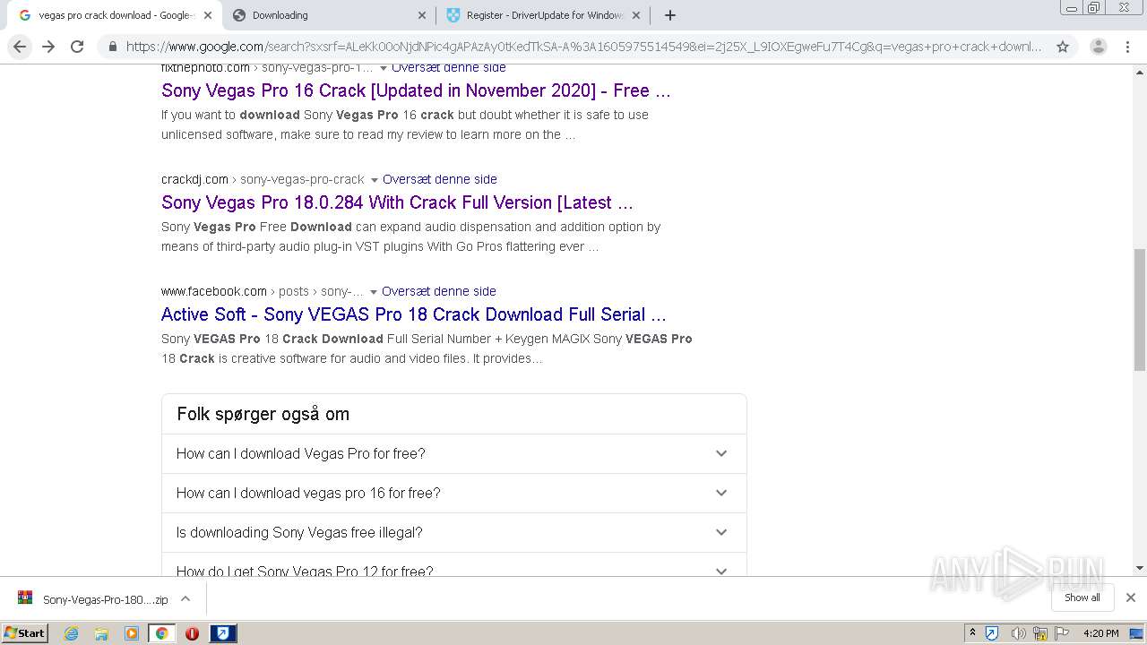1147x645 pixels.
Task: Translate crackdj.com result via Oversæt denne side
Action: pyautogui.click(x=440, y=179)
